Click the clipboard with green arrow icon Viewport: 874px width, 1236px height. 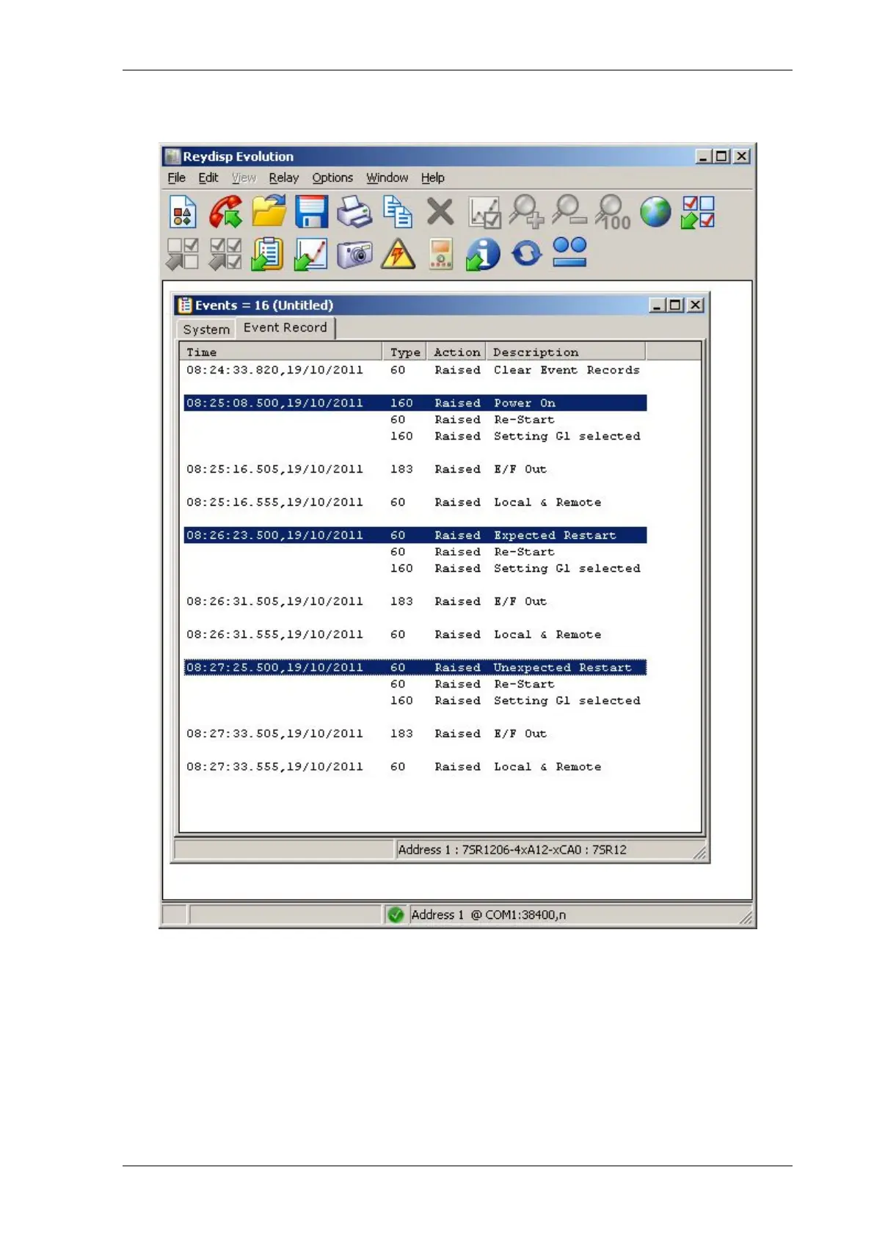pyautogui.click(x=268, y=254)
